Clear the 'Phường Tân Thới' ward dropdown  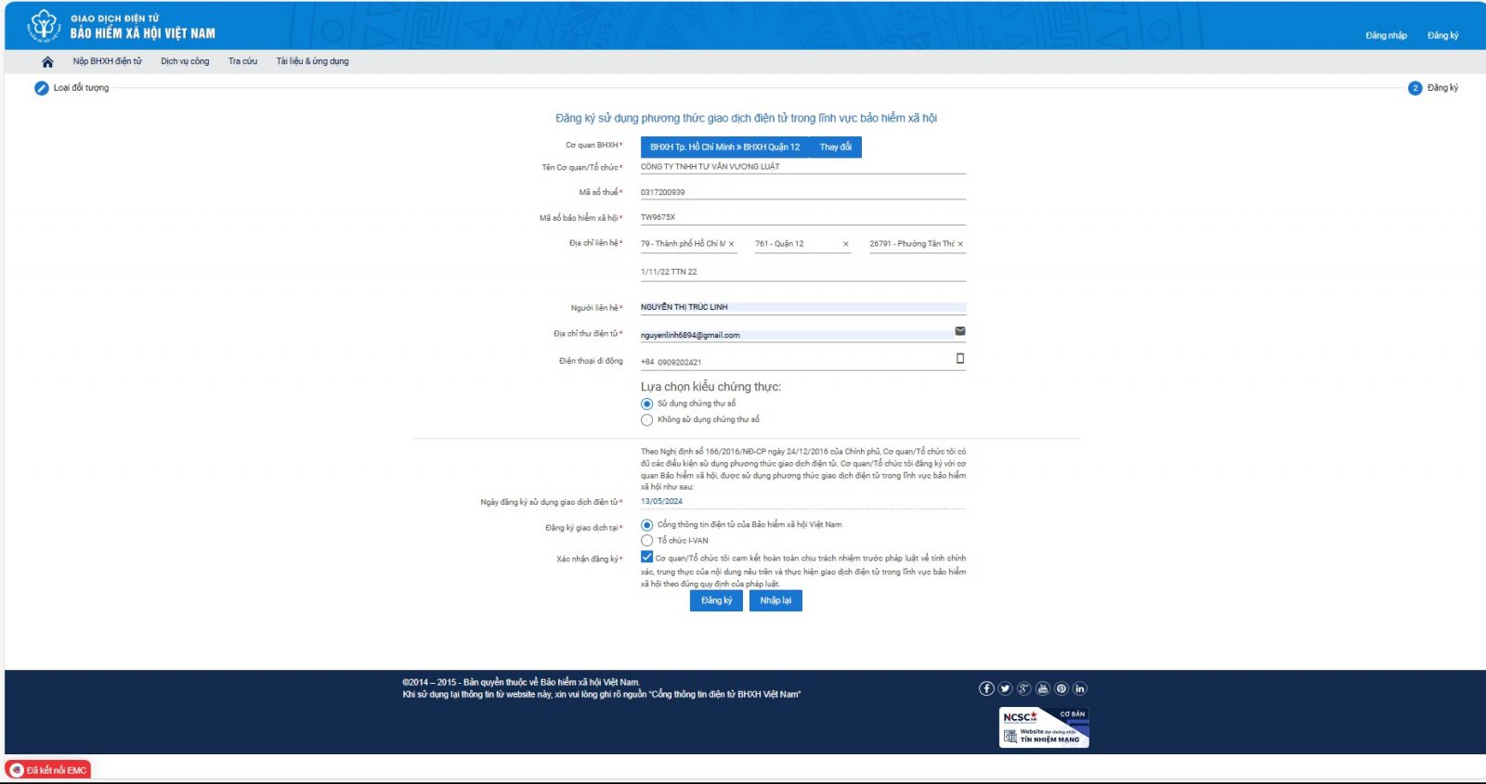(960, 244)
